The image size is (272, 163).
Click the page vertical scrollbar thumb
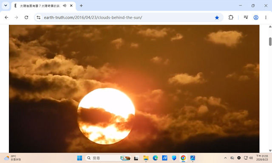tap(270, 42)
